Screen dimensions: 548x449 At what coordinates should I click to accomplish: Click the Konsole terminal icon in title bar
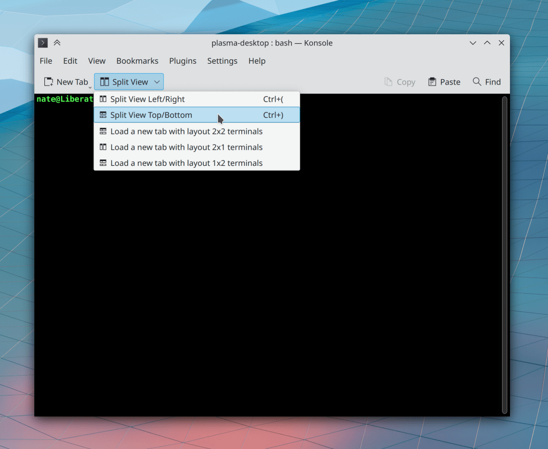pos(43,43)
